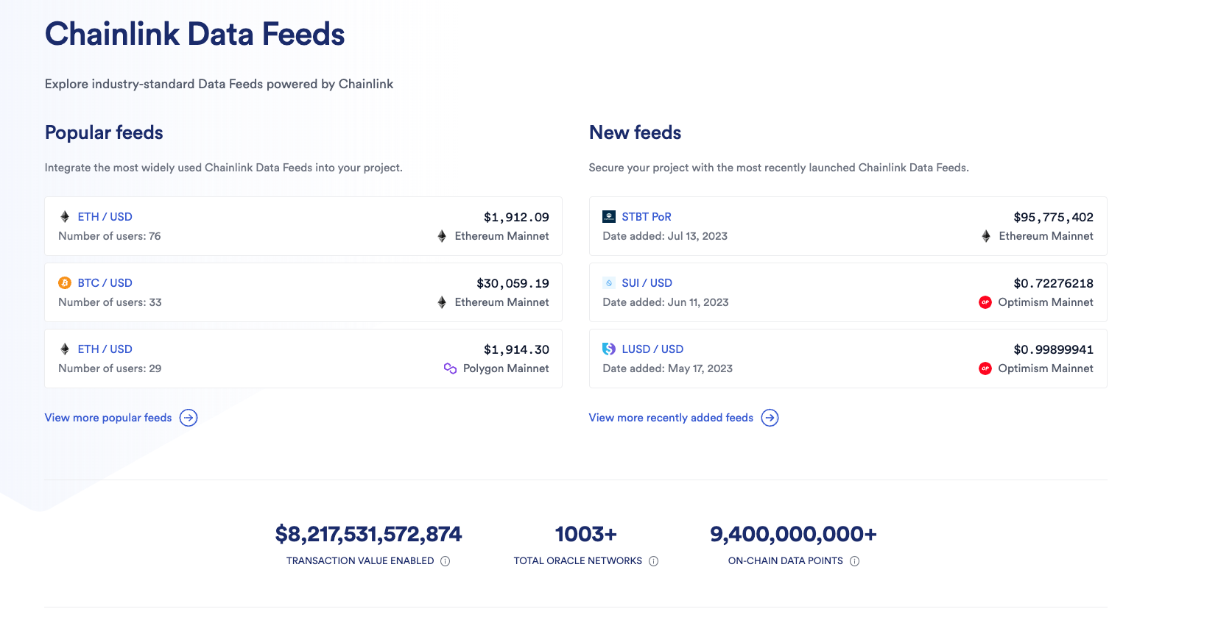Image resolution: width=1232 pixels, height=620 pixels.
Task: Click the $30,059.19 price in BTC card
Action: [x=513, y=284]
